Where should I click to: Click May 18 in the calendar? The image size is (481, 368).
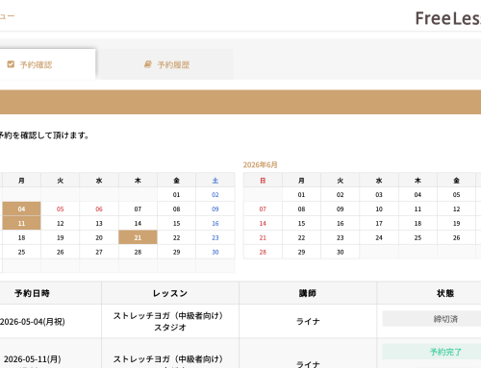pos(21,237)
